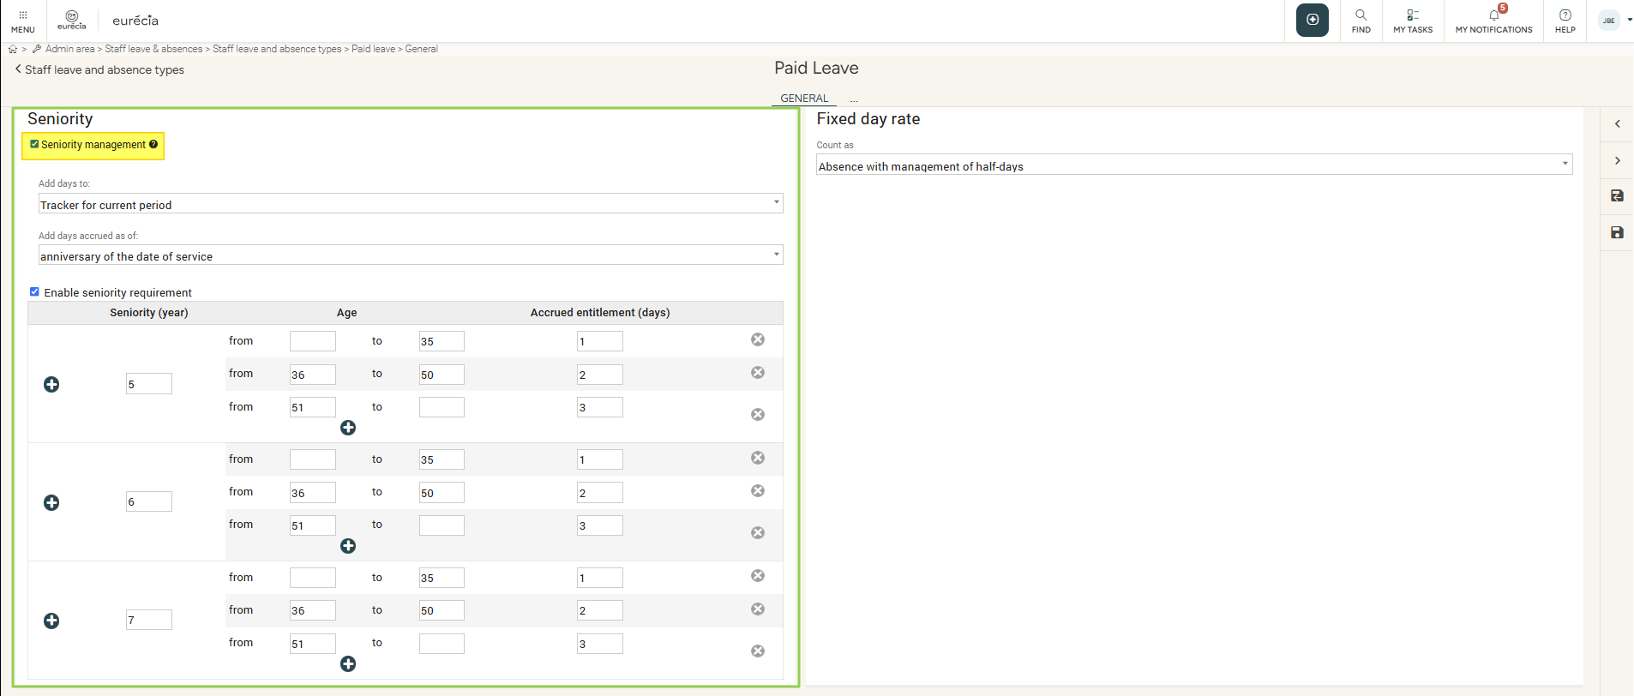Image resolution: width=1634 pixels, height=696 pixels.
Task: Remove the age 36 to 50 row under seniority 6
Action: (757, 491)
